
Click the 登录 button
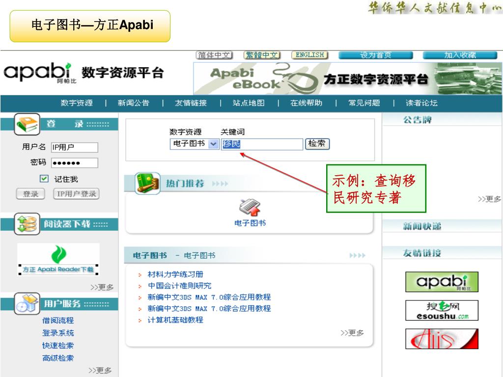30,193
